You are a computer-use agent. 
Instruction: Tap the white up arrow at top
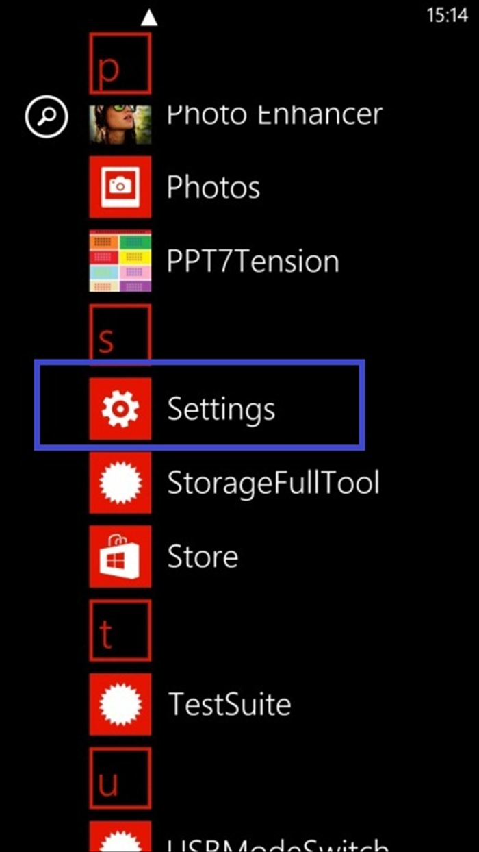(x=148, y=18)
